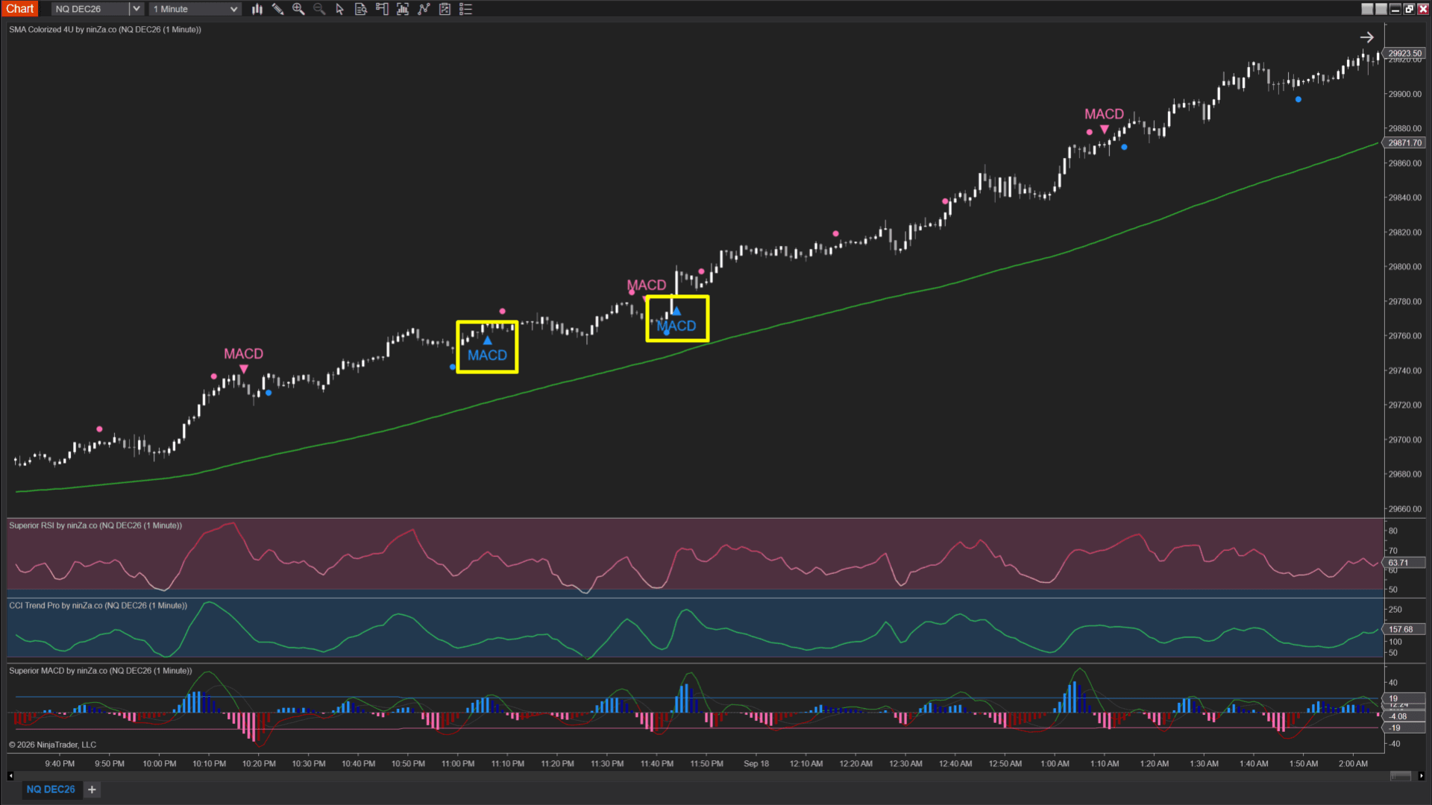This screenshot has height=805, width=1432.
Task: Click the horizontal scrollbar thumb at bottom right
Action: click(1401, 776)
